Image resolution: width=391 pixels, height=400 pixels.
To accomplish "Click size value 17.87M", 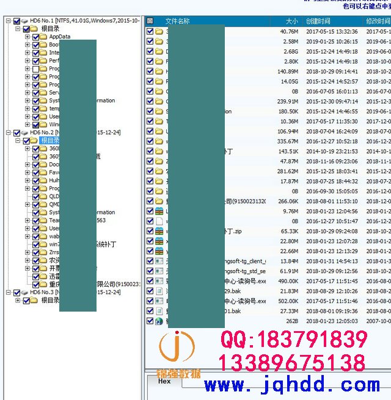I will [x=290, y=181].
